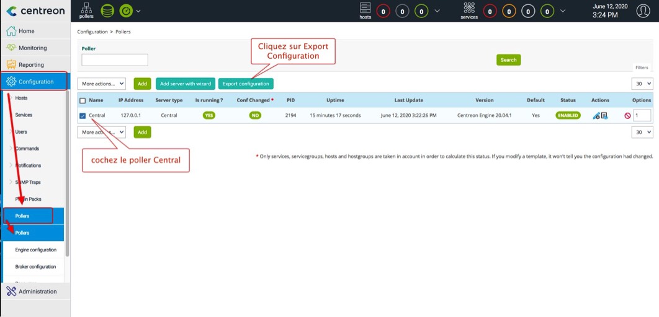Click the hosts icon in header

point(365,9)
